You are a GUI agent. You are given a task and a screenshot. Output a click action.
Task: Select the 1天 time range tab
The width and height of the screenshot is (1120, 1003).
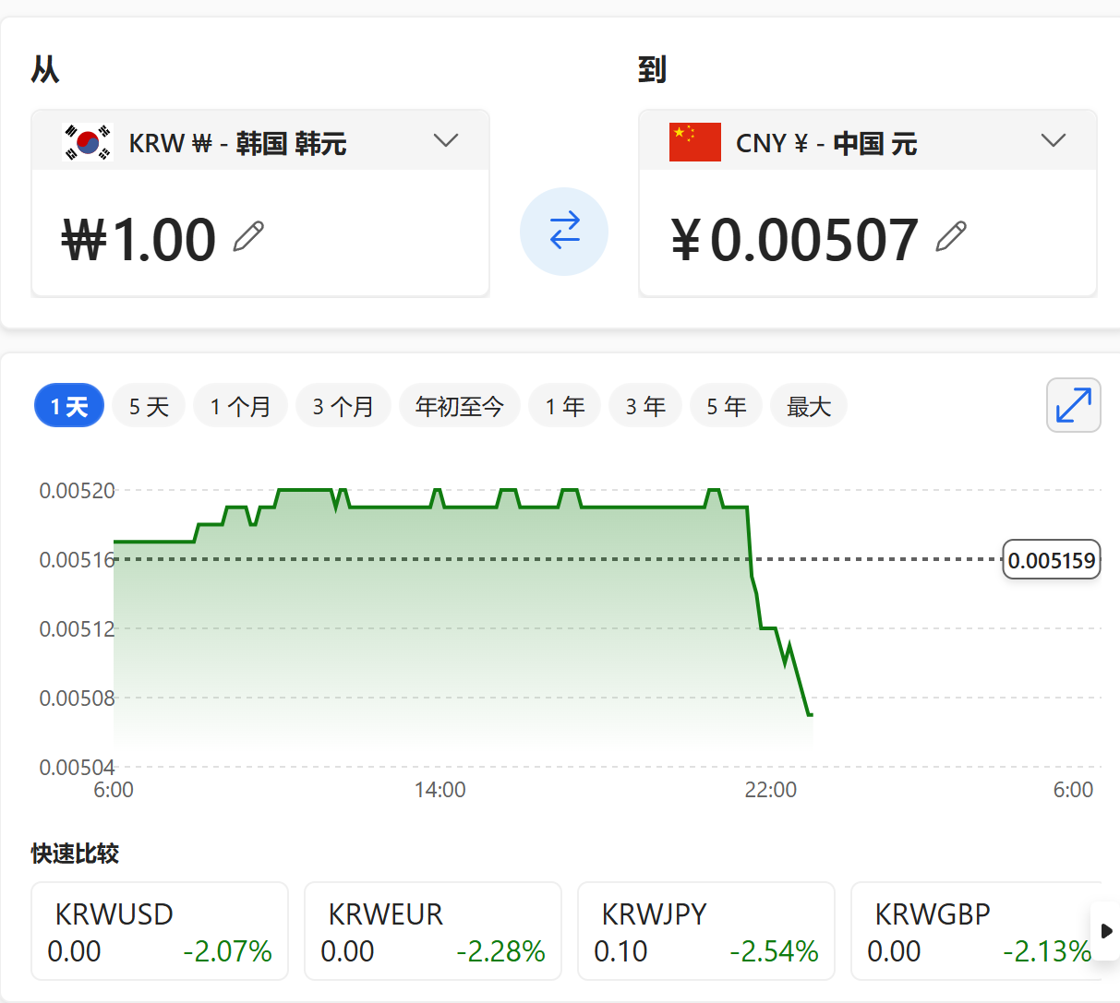pos(69,406)
